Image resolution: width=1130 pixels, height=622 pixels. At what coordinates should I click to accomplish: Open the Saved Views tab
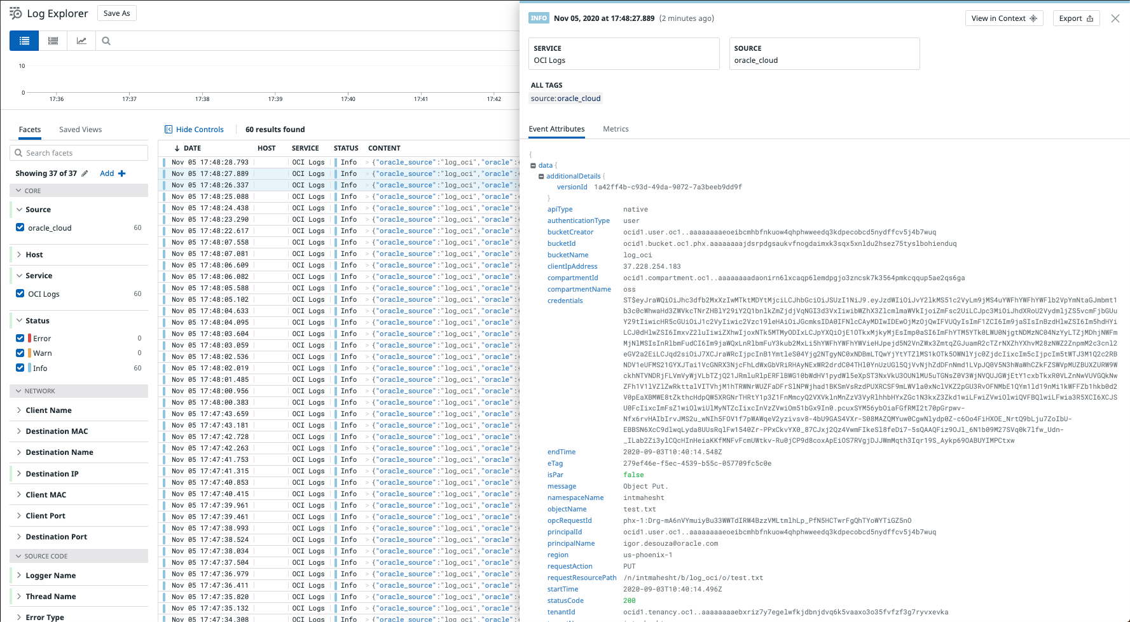(x=80, y=130)
